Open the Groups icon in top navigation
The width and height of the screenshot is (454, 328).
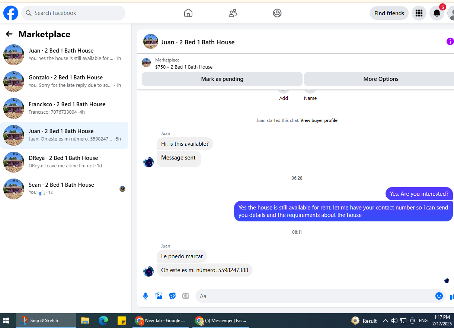(x=277, y=13)
